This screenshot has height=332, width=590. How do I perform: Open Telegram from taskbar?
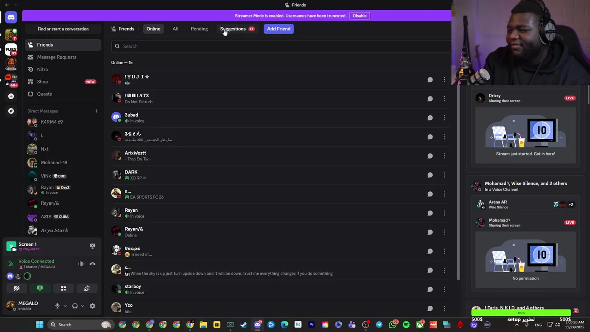click(379, 325)
